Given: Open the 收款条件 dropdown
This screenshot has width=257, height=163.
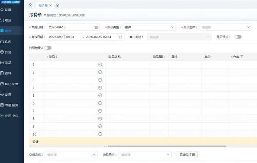Looking at the screenshot, I should click(x=145, y=155).
